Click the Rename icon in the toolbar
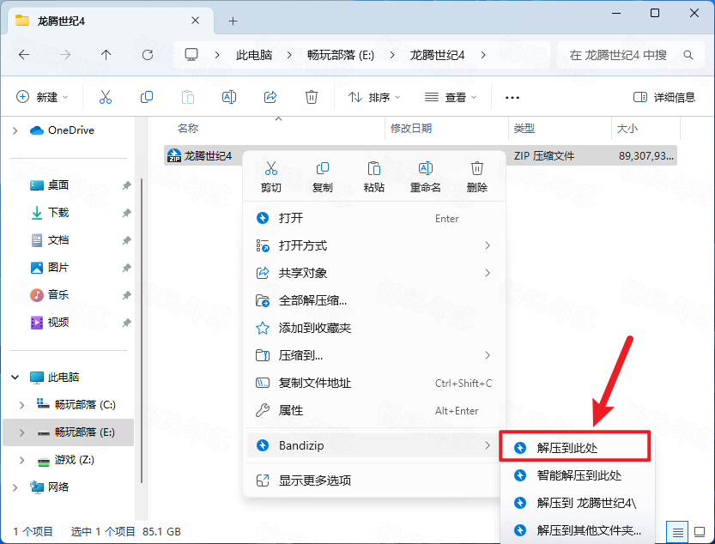Screen dimensions: 715x544 pos(229,97)
